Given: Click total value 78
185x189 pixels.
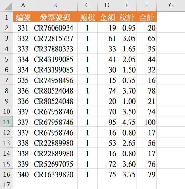Looking at the screenshot, I should pyautogui.click(x=146, y=90).
